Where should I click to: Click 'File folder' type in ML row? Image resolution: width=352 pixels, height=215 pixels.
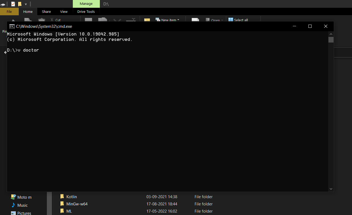[x=203, y=211]
